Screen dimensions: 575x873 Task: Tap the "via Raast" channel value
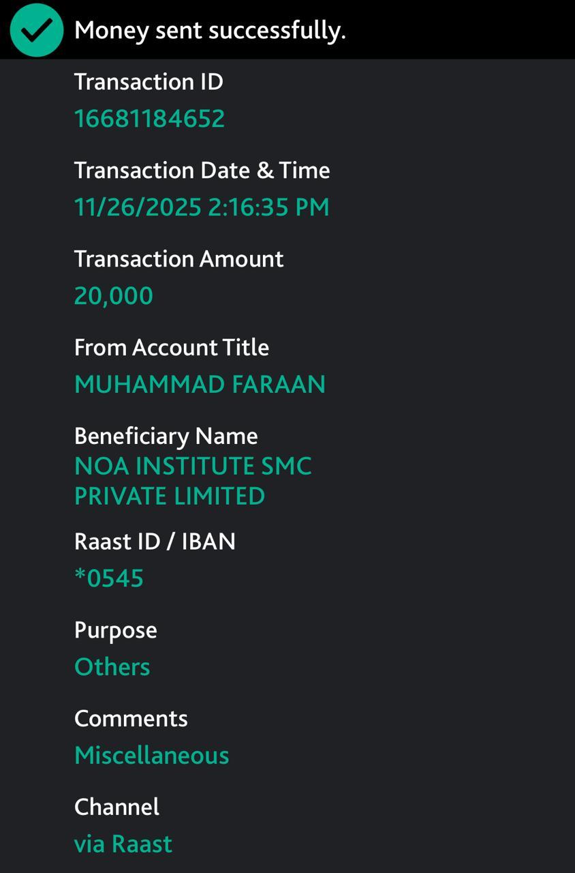click(123, 844)
